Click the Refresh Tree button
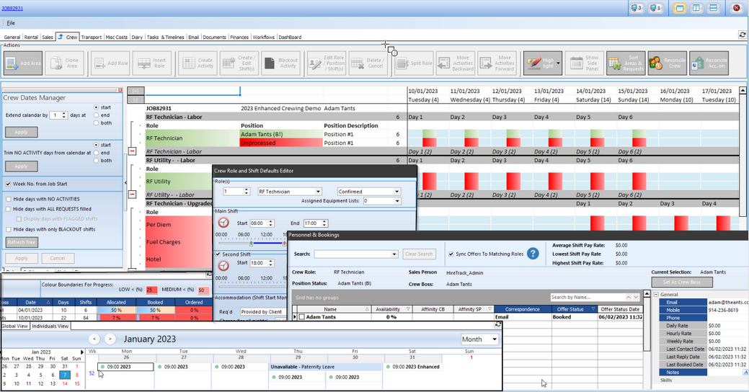This screenshot has width=749, height=392. [x=22, y=242]
